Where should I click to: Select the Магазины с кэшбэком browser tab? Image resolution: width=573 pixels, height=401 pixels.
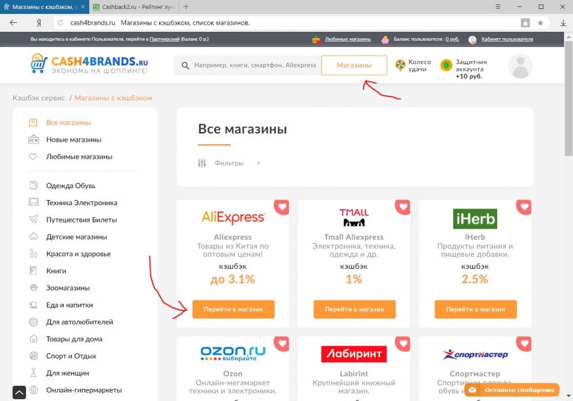click(x=44, y=7)
